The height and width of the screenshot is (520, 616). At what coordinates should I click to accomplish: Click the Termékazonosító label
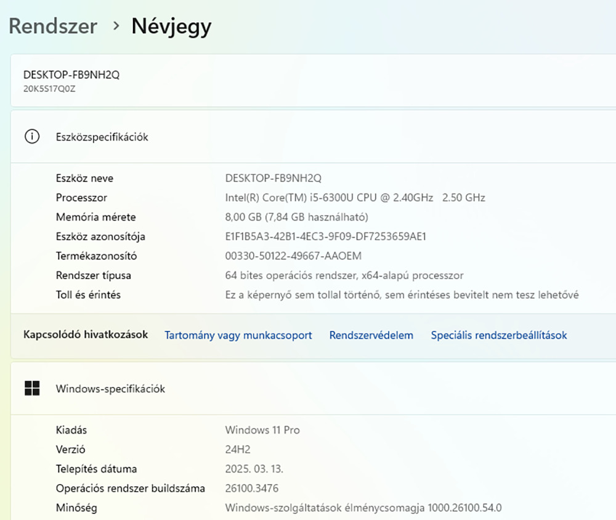[96, 256]
